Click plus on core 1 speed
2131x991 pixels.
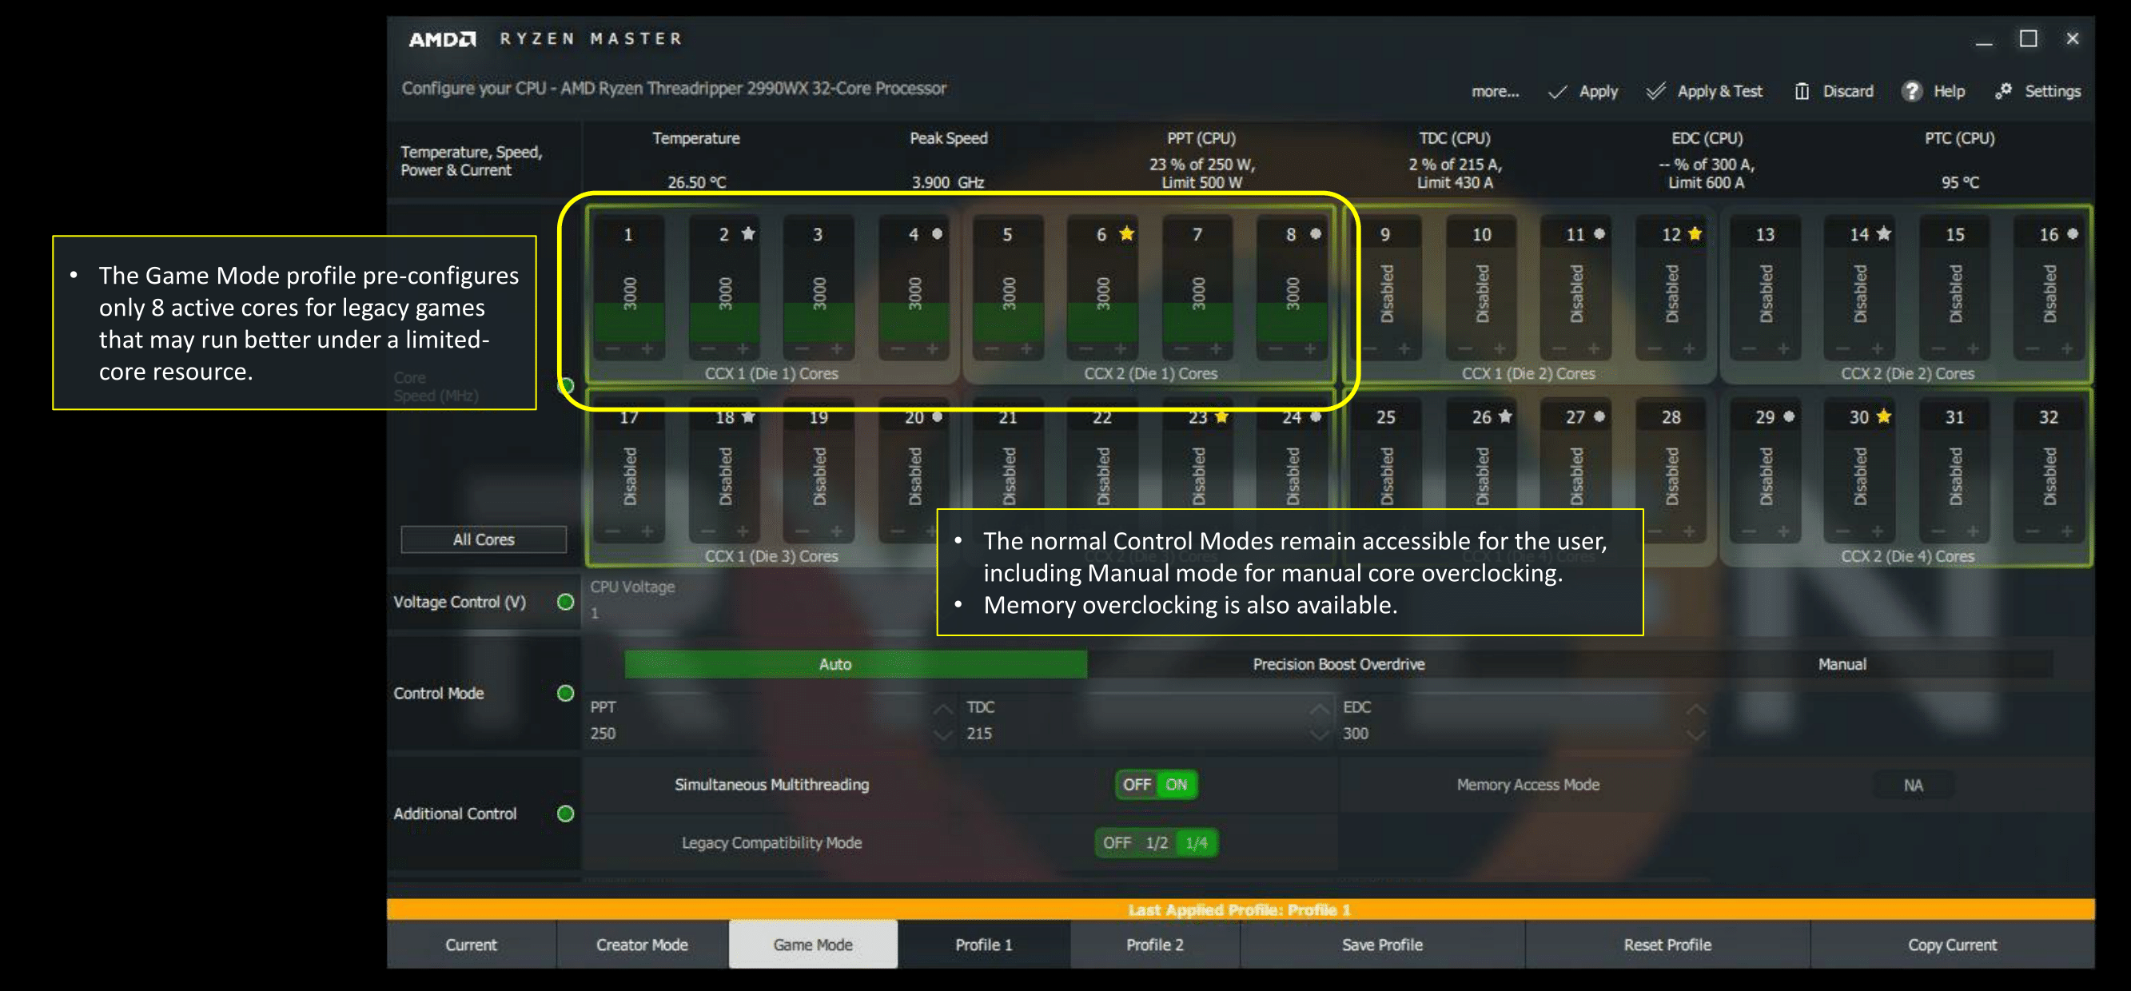tap(647, 348)
